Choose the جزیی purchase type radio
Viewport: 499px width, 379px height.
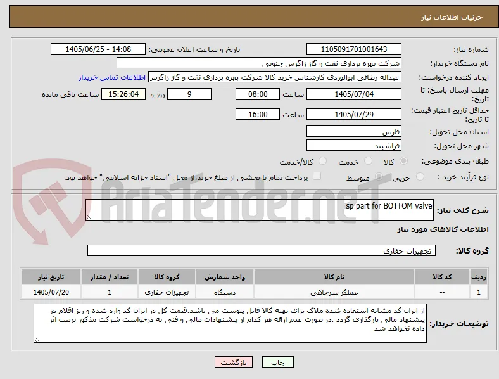(x=420, y=177)
